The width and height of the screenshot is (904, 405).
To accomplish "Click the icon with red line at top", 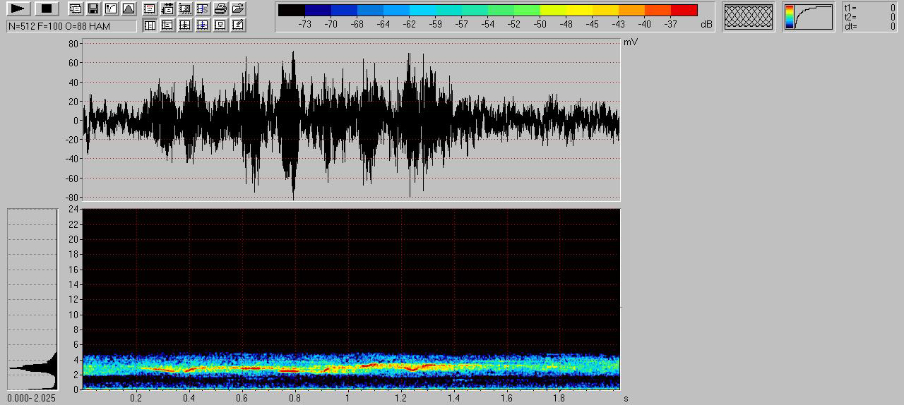I will click(150, 9).
